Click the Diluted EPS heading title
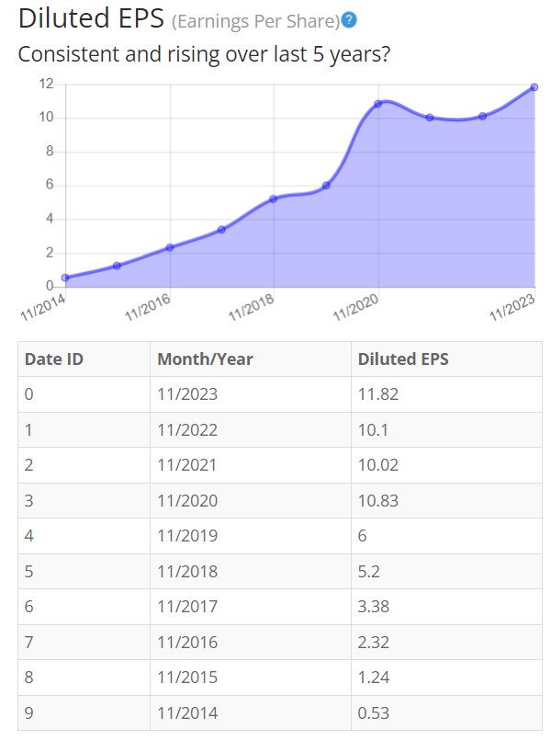Viewport: 551px width, 752px height. 91,19
